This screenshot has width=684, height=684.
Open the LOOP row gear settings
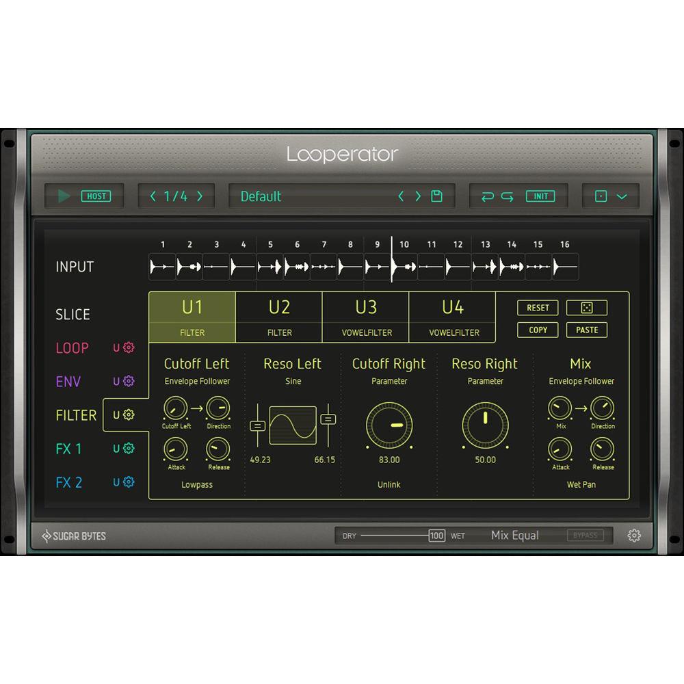129,347
